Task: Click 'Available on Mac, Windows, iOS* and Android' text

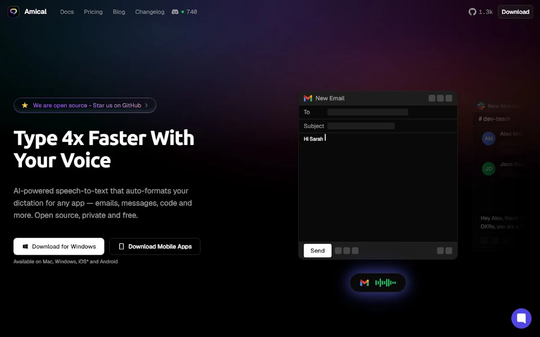Action: coord(66,262)
